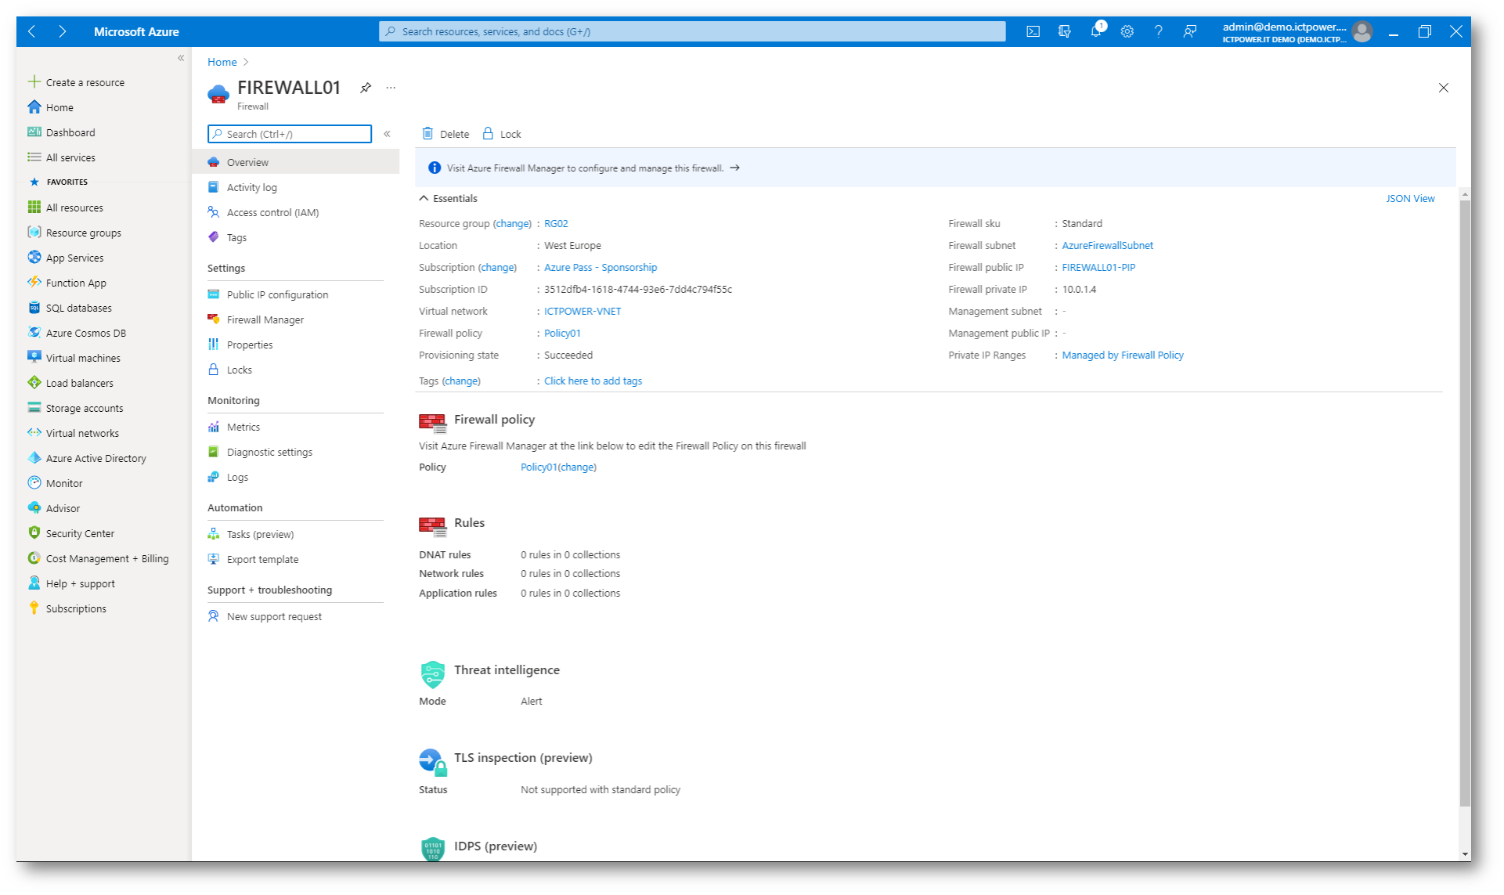Collapse the left portal sidebar
Image resolution: width=1504 pixels, height=895 pixels.
point(181,58)
